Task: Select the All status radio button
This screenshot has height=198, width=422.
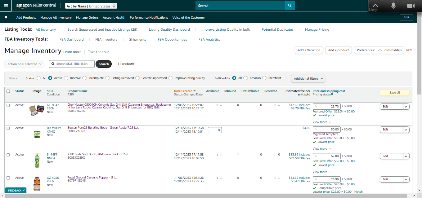Action: [39, 78]
